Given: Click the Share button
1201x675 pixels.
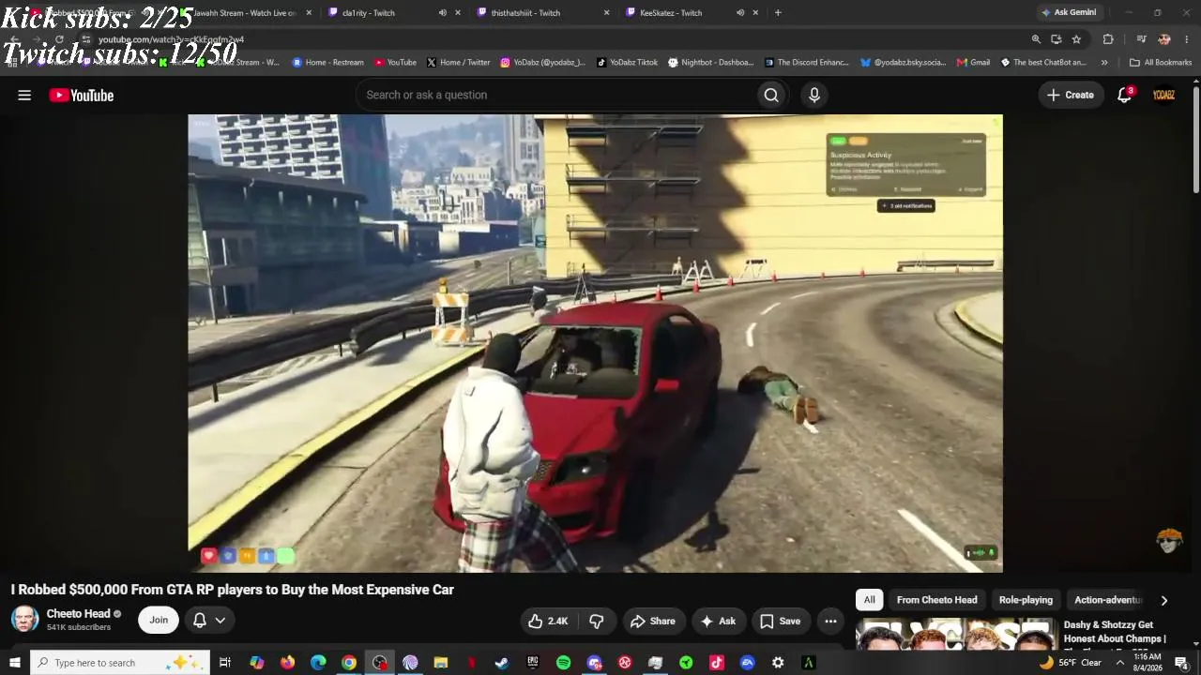Looking at the screenshot, I should click(653, 621).
